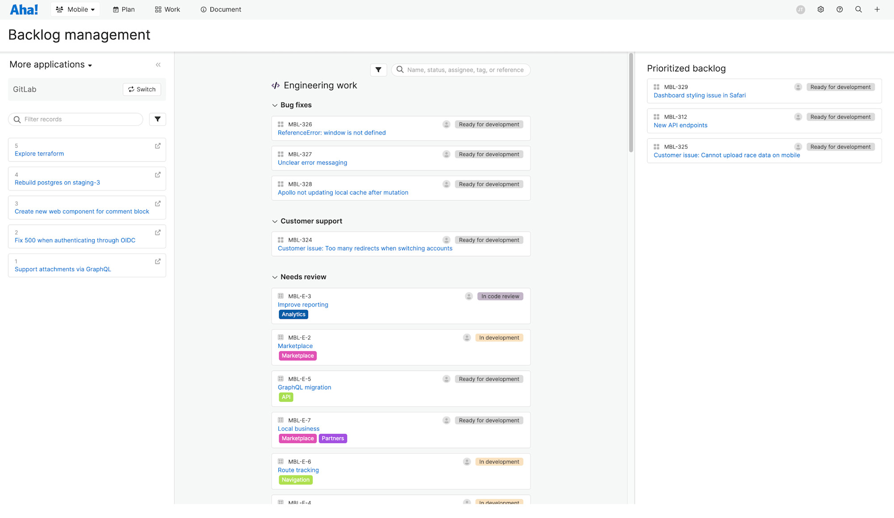Click the help question mark icon
Image resolution: width=894 pixels, height=518 pixels.
(x=839, y=9)
